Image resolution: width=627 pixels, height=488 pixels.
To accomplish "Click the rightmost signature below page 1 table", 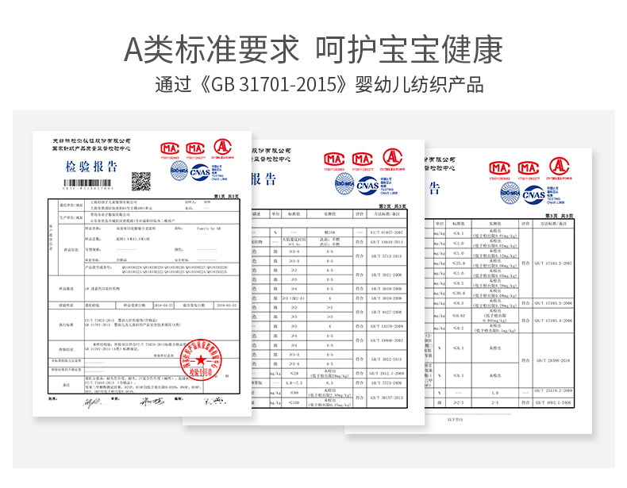I will [214, 400].
